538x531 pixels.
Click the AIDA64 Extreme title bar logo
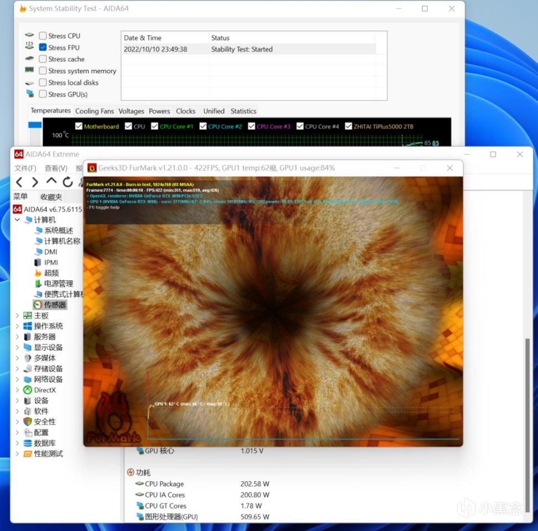coord(18,154)
